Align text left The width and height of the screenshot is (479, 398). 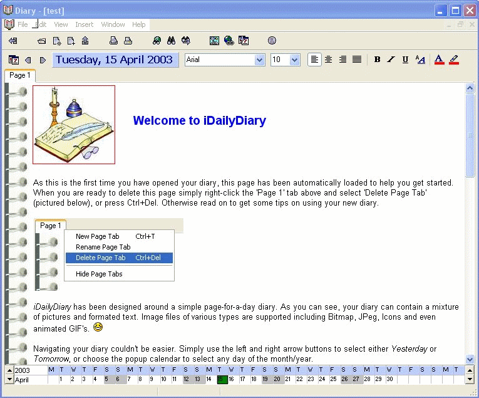click(x=314, y=60)
